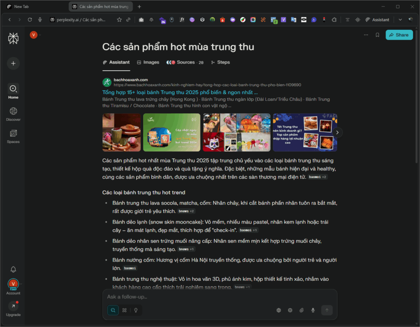Screen dimensions: 420x327
Task: Open notifications via the bell icon
Action: [x=13, y=269]
